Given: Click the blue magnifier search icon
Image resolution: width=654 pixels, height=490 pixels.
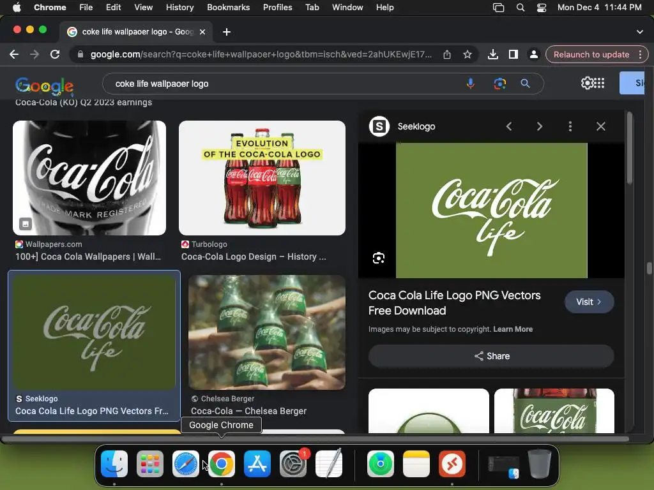Looking at the screenshot, I should click(525, 84).
